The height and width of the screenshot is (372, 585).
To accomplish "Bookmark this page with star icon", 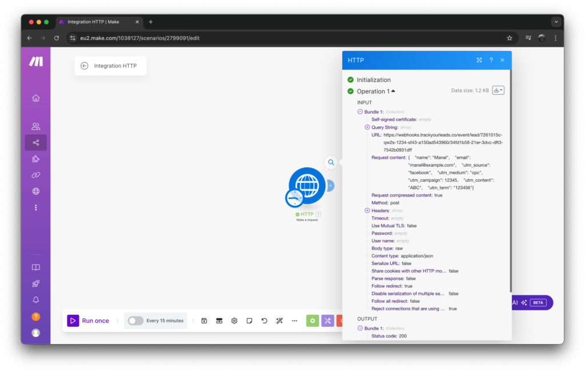I will pos(509,38).
